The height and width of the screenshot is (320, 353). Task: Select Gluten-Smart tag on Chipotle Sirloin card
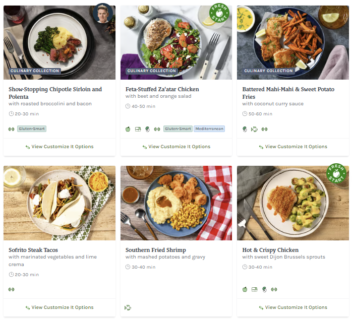(x=32, y=129)
